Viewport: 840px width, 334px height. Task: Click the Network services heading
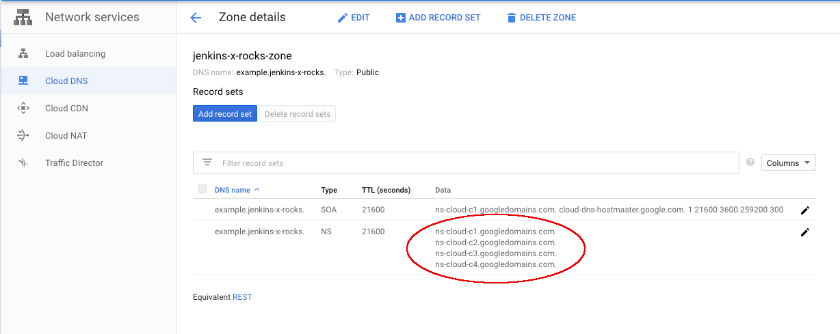92,17
